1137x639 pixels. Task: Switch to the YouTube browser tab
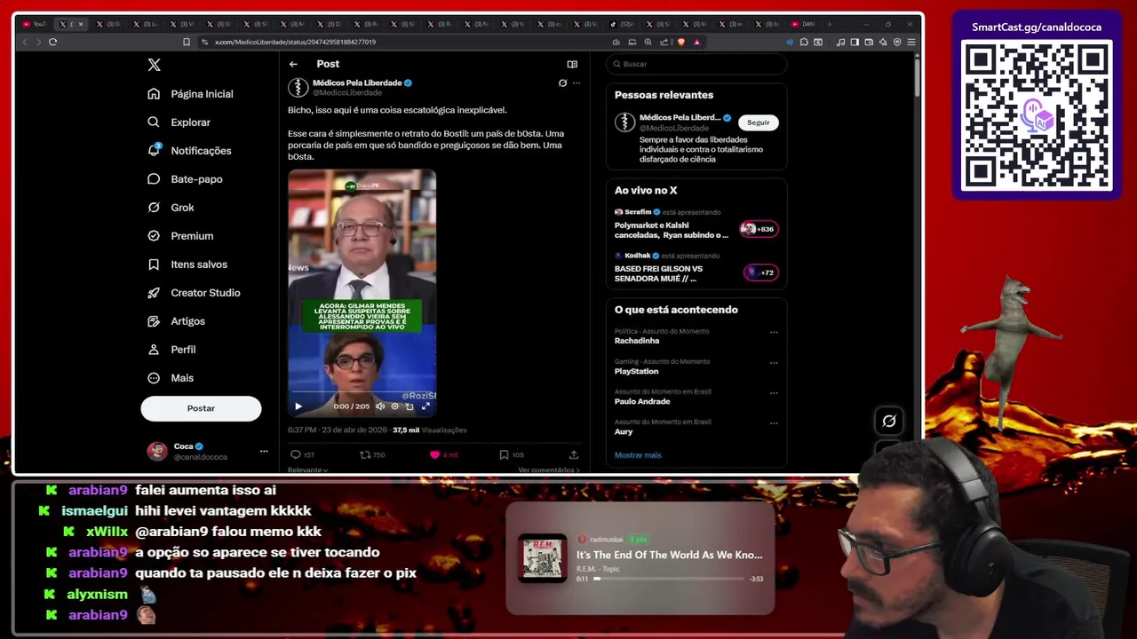[x=34, y=24]
